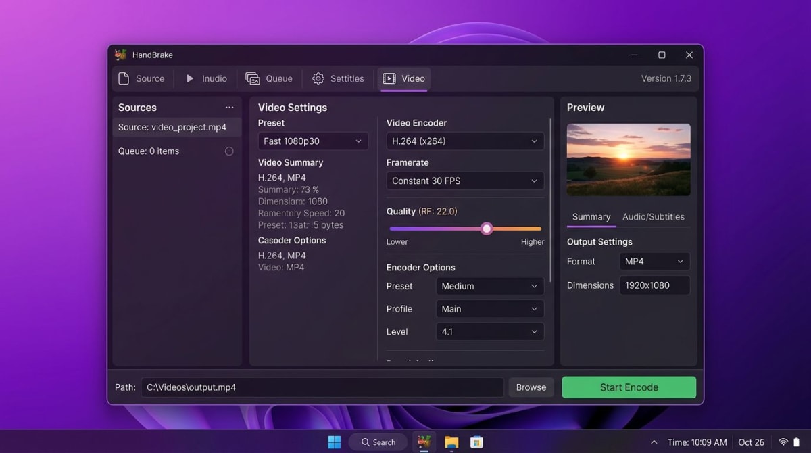Click the HandBrake logo in title bar
Screen dimensions: 811x453
pyautogui.click(x=120, y=55)
